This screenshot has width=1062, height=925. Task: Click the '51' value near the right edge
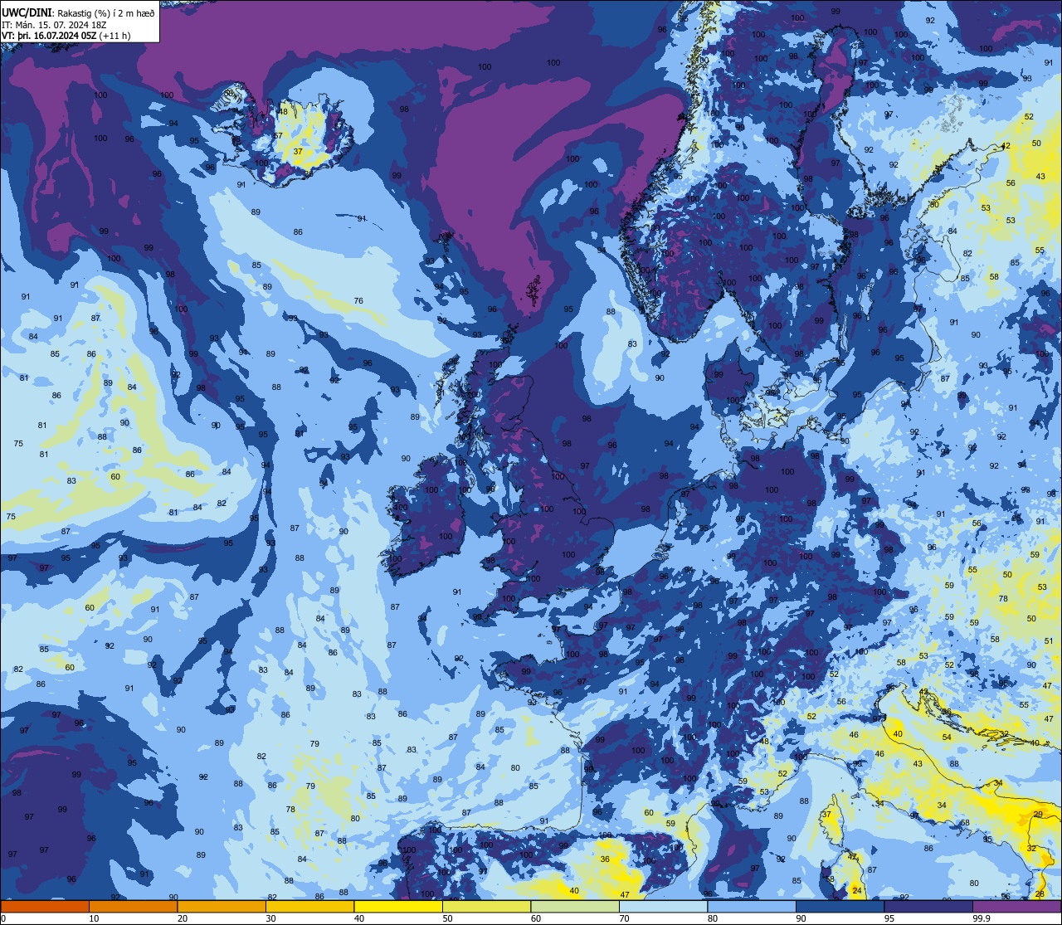click(x=1049, y=640)
